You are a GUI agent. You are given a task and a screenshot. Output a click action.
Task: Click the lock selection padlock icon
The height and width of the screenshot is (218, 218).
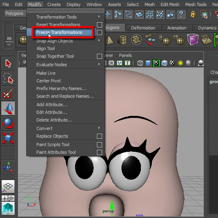point(193,14)
